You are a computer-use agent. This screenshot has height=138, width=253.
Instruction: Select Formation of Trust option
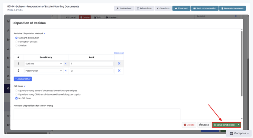16,42
